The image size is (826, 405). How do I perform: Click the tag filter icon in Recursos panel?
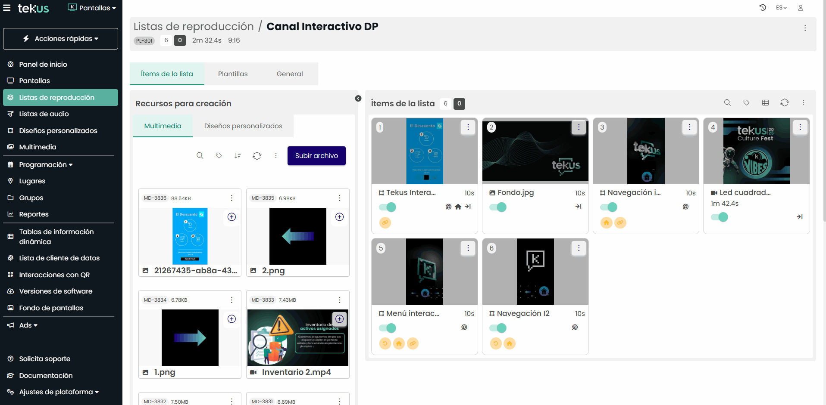219,156
